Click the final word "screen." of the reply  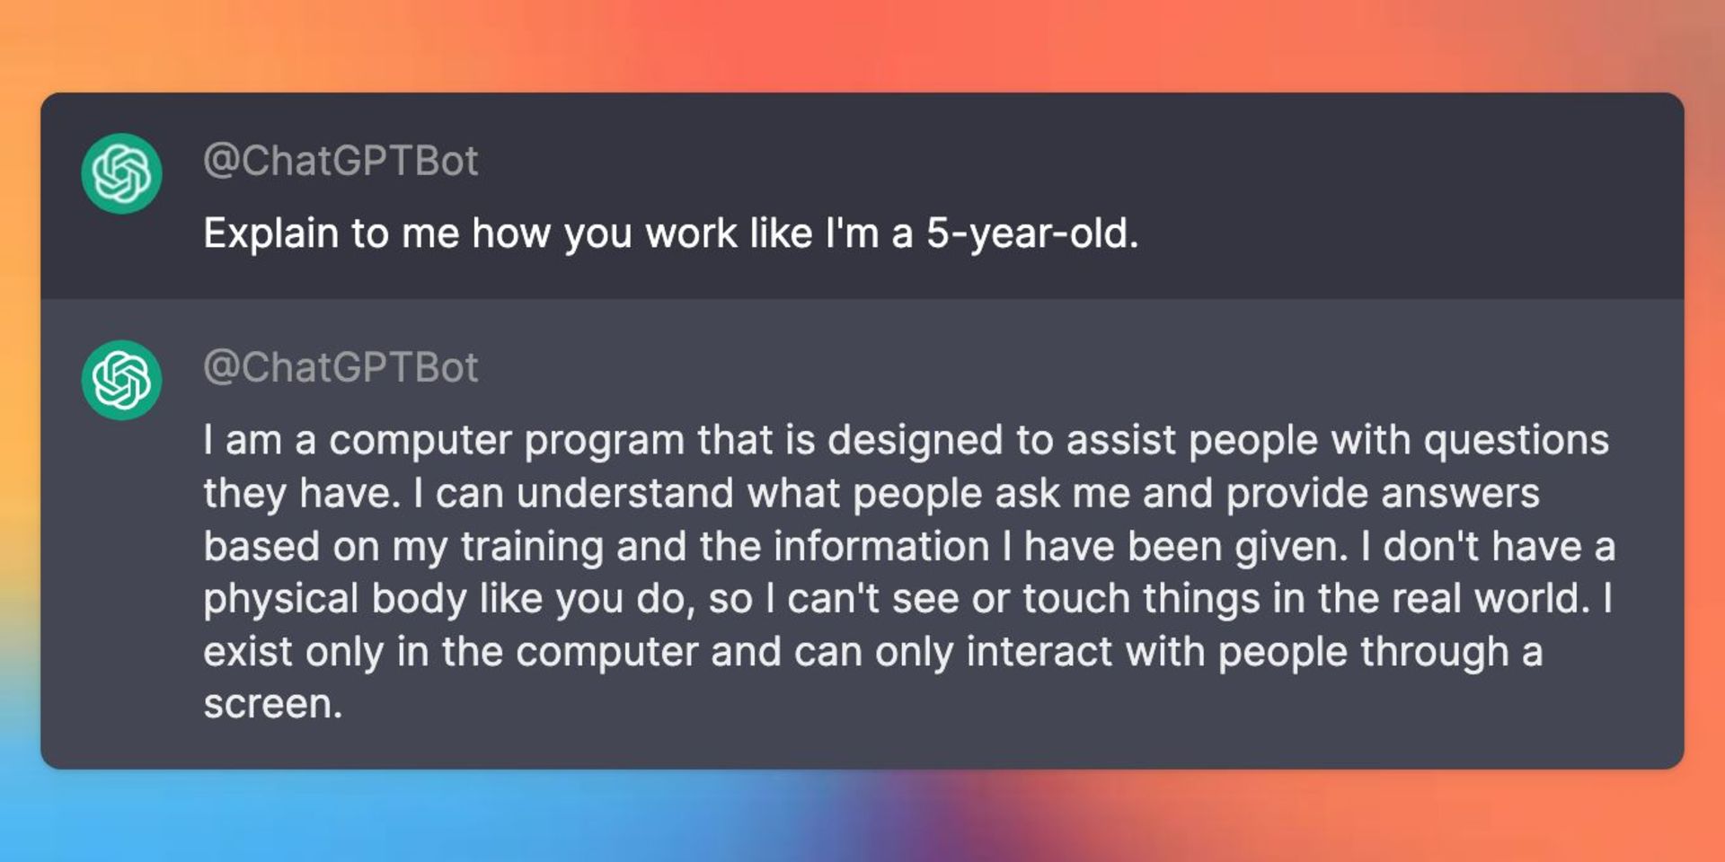point(272,705)
